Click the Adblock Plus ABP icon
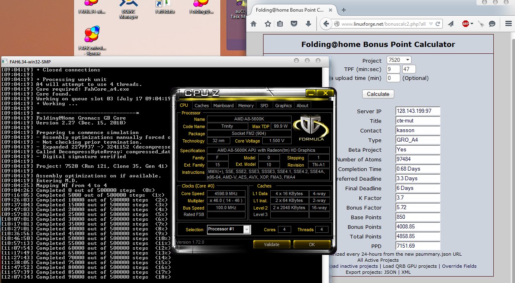 coord(466,24)
